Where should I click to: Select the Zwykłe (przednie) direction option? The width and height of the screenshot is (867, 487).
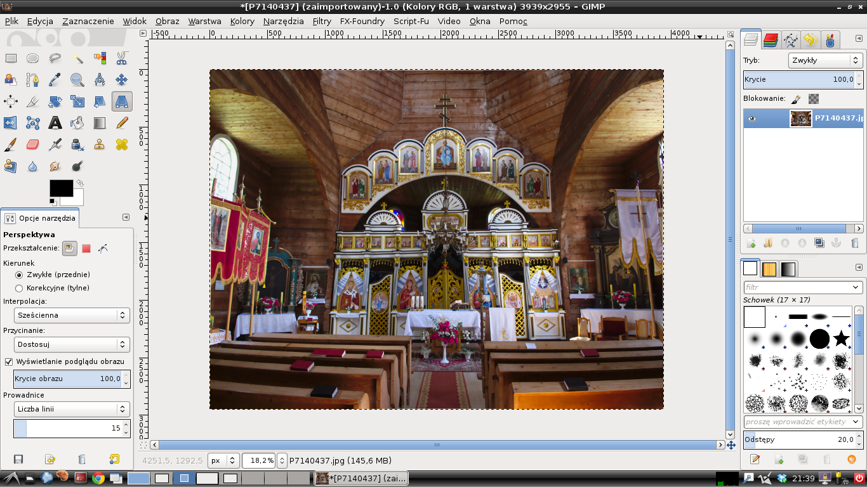pos(19,275)
